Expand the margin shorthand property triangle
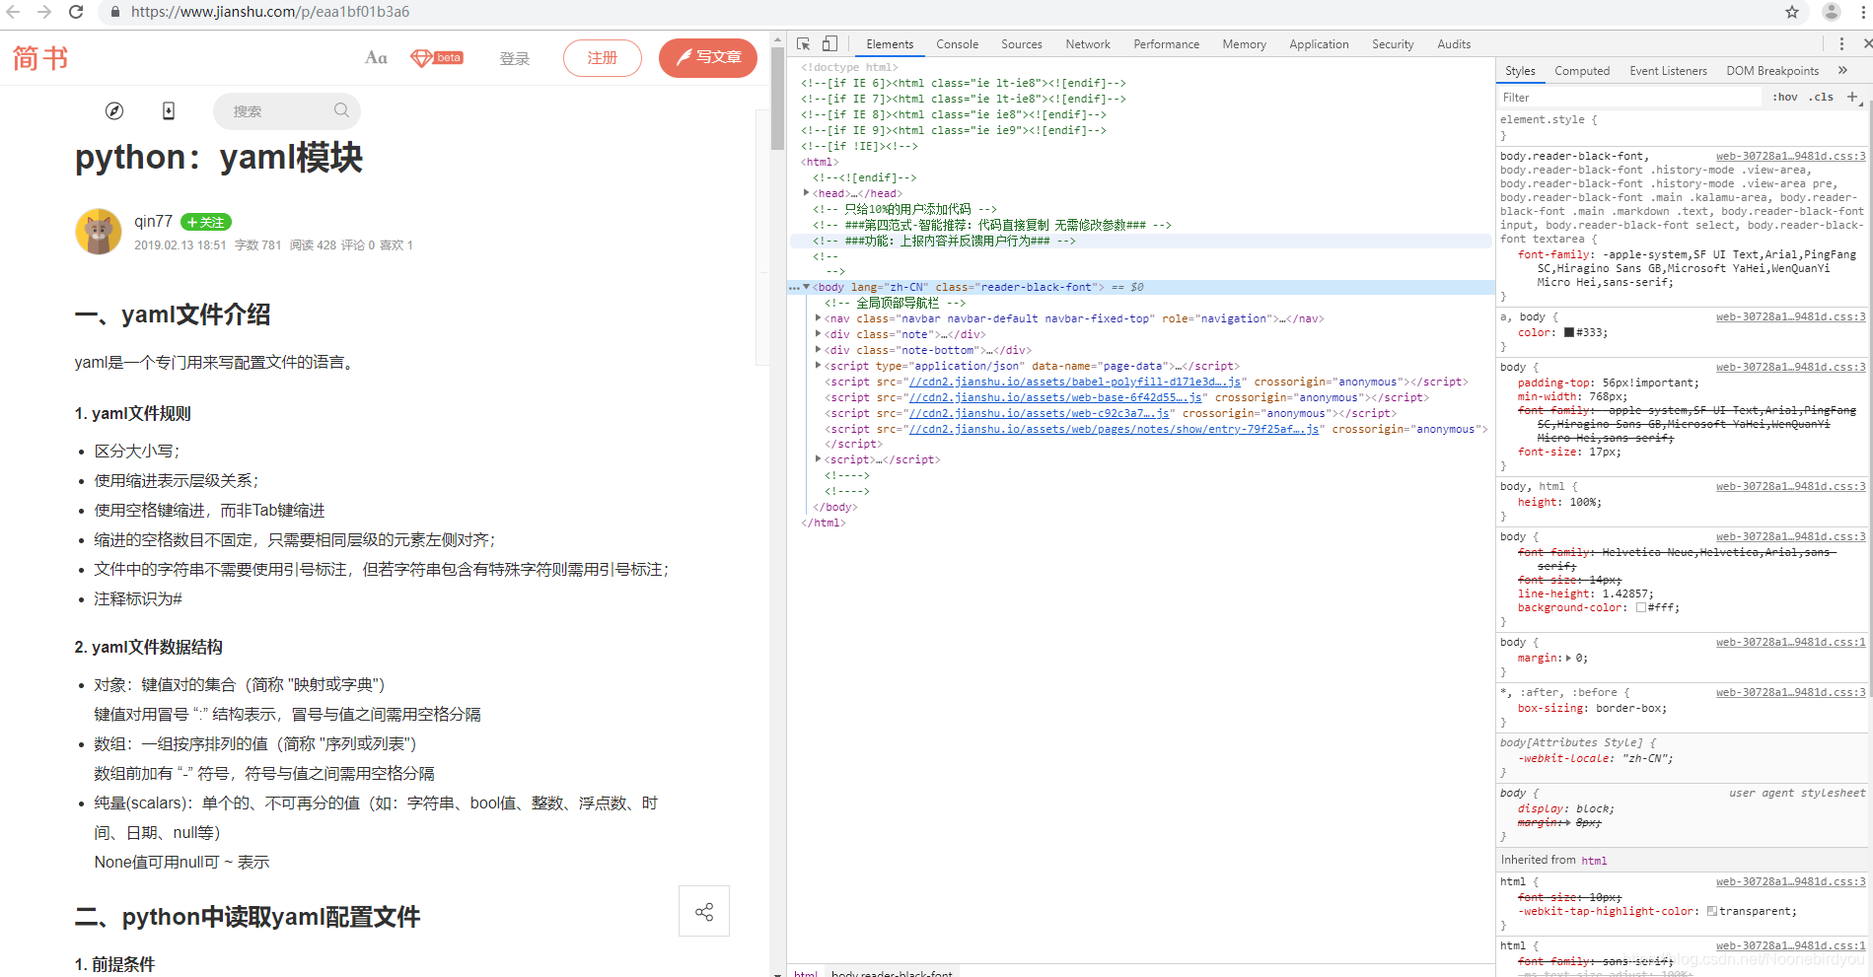The image size is (1873, 977). tap(1569, 658)
